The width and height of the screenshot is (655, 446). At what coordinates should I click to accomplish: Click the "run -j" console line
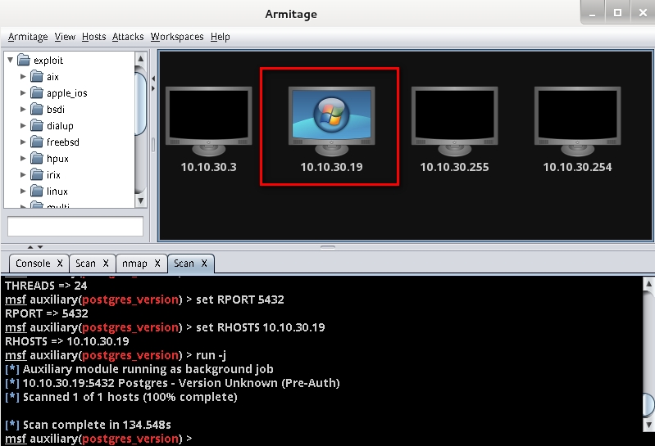coord(116,355)
